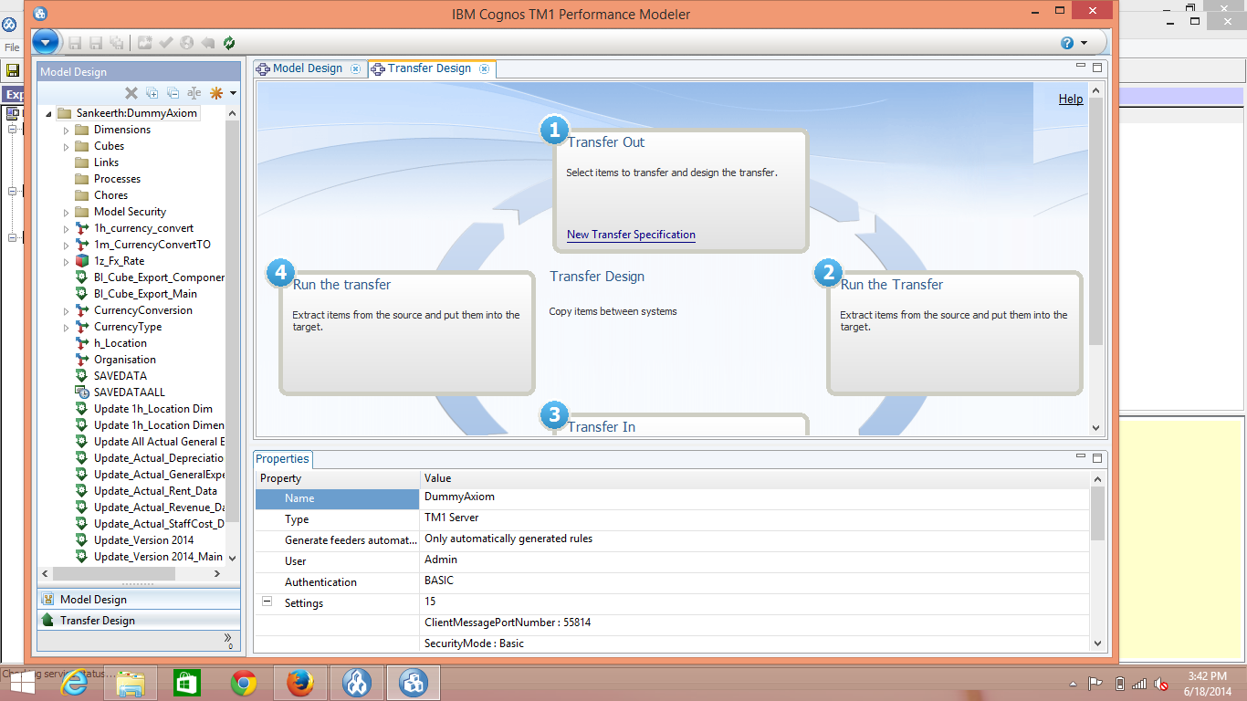Open the Help link in Transfer Design
The height and width of the screenshot is (701, 1247).
[x=1071, y=99]
